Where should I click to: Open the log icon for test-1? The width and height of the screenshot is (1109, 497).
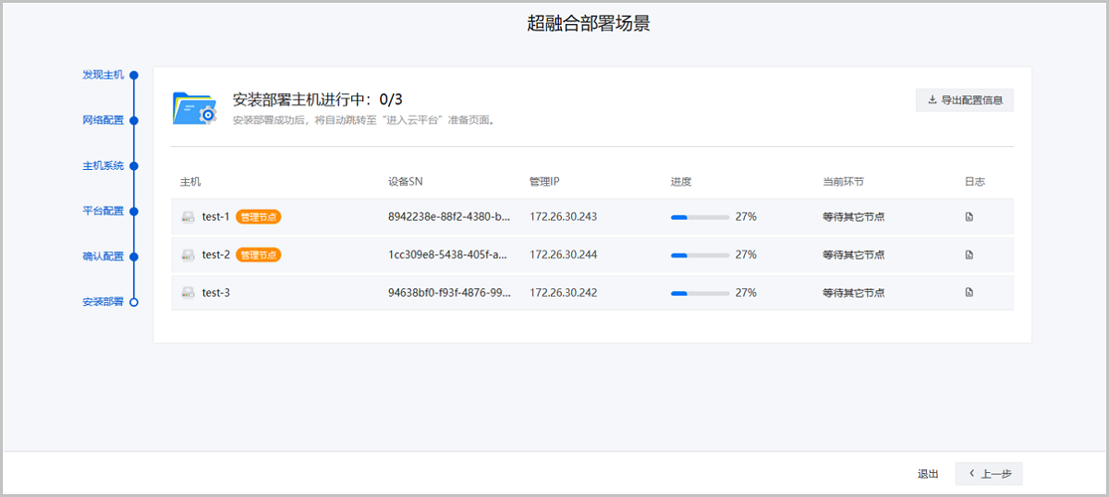tap(969, 217)
